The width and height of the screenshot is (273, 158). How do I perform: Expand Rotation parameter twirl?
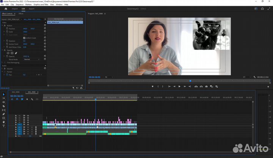pos(4,41)
